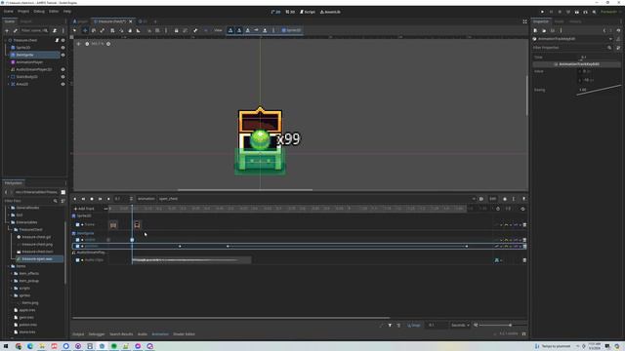The width and height of the screenshot is (625, 351).
Task: Toggle the frame track enabled checkbox
Action: [78, 225]
